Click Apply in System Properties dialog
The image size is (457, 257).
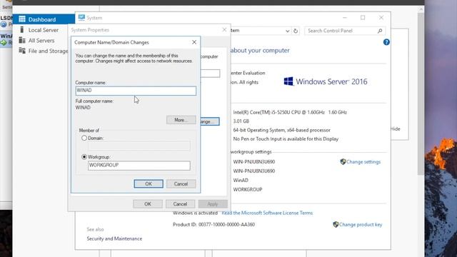[x=213, y=204]
